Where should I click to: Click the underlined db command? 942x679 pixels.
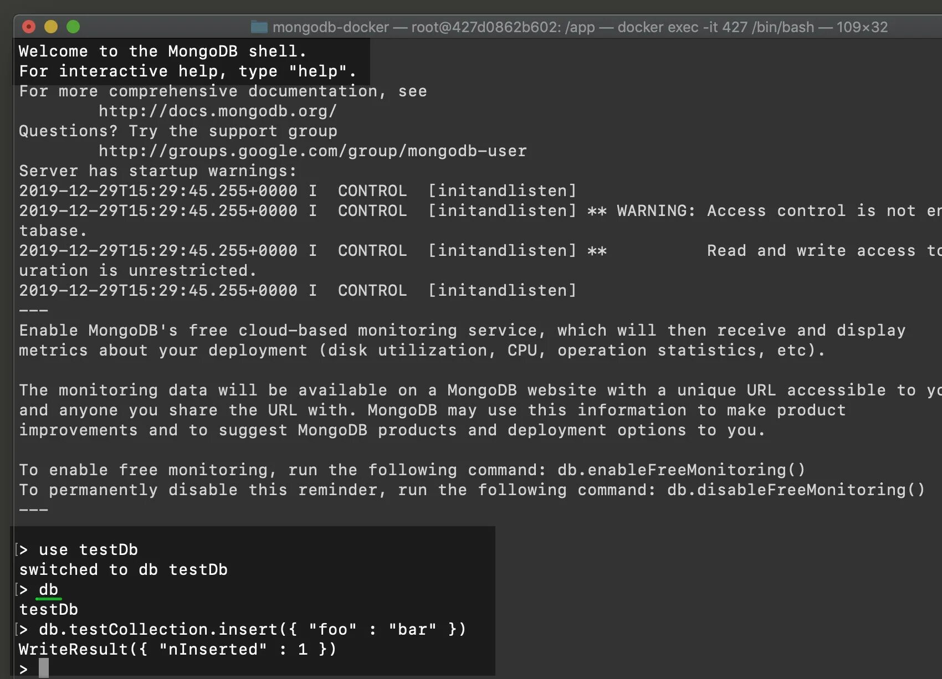(x=48, y=590)
